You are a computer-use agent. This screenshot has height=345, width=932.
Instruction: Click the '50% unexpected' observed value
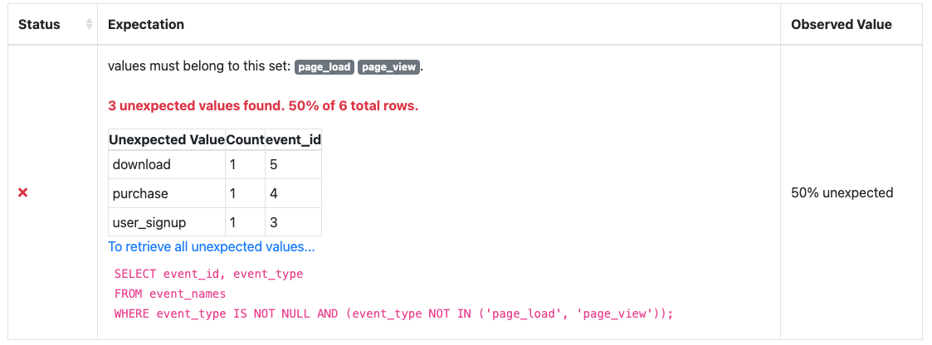pos(842,193)
